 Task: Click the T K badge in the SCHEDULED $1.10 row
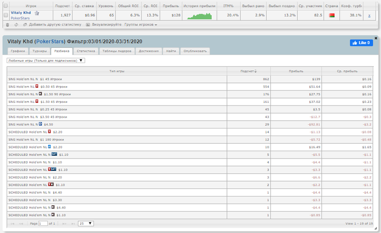(x=51, y=184)
